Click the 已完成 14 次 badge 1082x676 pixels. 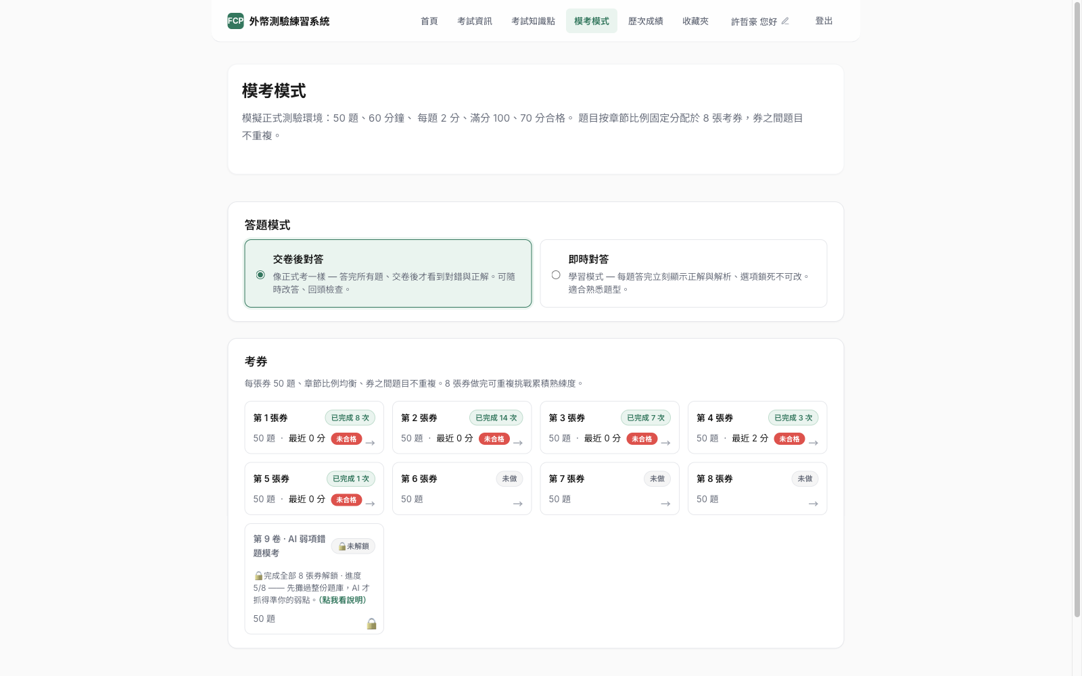point(496,418)
